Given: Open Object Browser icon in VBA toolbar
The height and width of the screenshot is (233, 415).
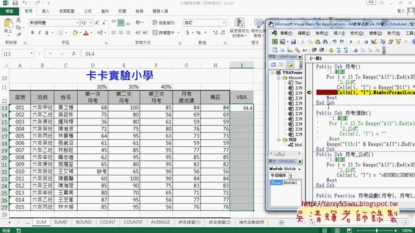Looking at the screenshot, I should click(x=398, y=41).
